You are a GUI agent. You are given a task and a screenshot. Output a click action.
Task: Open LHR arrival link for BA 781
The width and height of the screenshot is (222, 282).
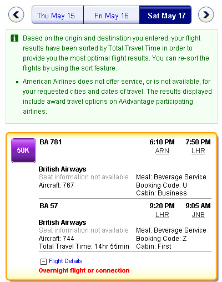tap(198, 151)
